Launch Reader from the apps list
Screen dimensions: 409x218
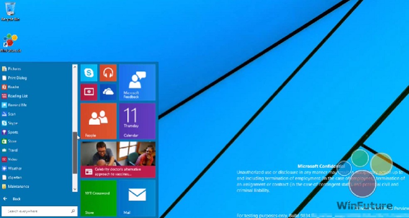[x=10, y=87]
